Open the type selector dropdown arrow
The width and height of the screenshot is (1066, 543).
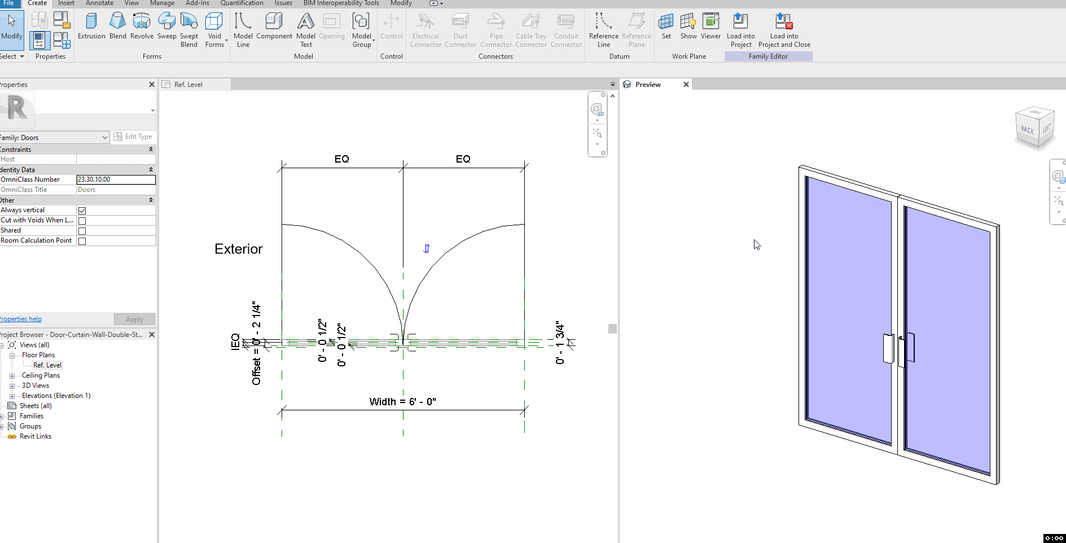(152, 111)
